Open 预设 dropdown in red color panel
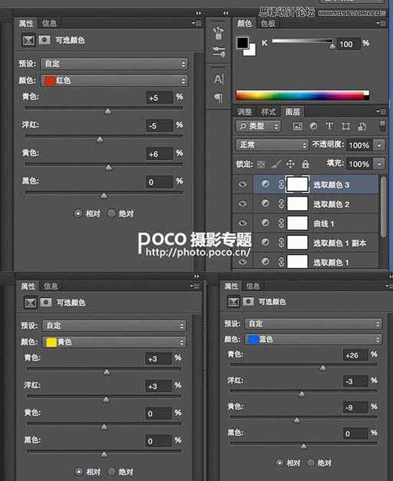The height and width of the screenshot is (481, 393). (115, 64)
